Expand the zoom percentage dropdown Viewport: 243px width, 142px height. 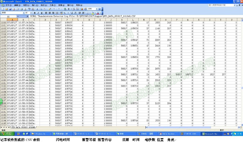97,9
